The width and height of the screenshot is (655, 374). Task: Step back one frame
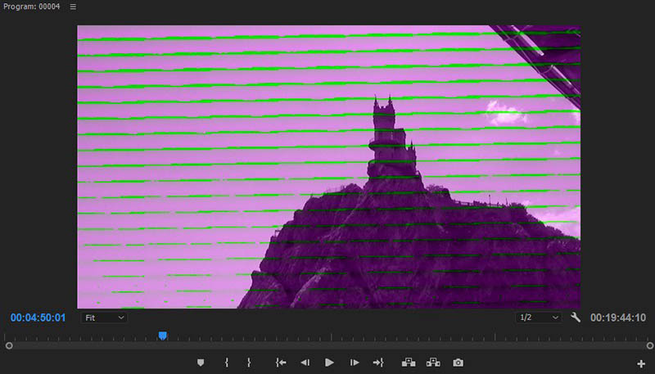point(305,363)
